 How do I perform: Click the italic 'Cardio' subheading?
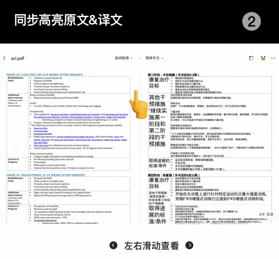point(33,103)
